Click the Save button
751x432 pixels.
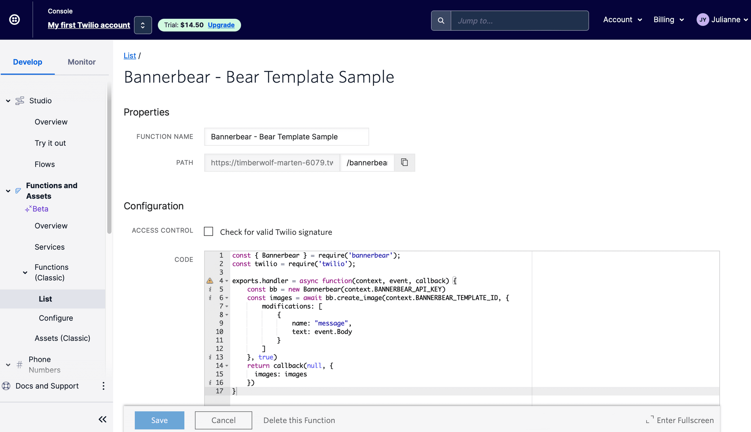(x=160, y=420)
